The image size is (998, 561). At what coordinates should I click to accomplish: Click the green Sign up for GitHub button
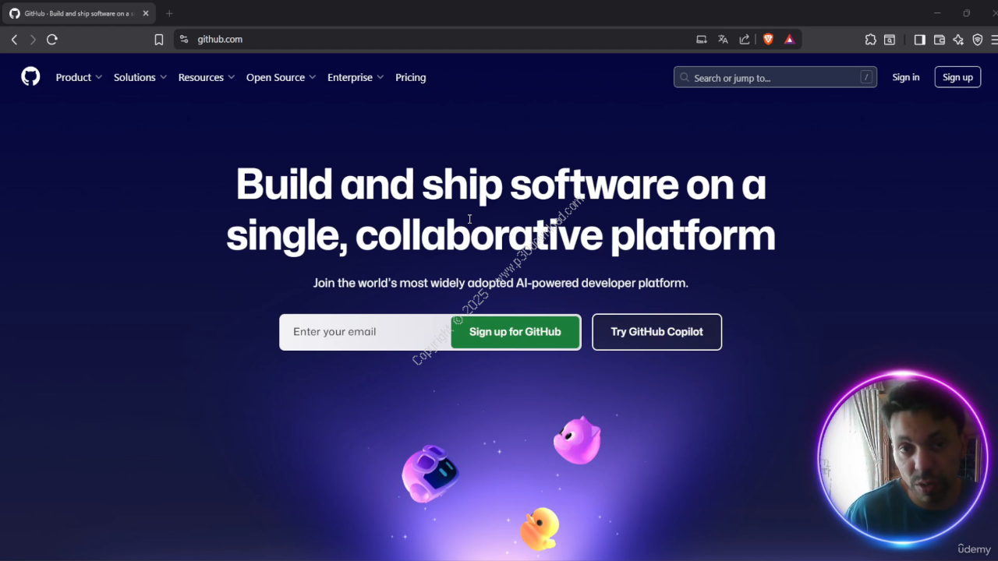coord(515,332)
